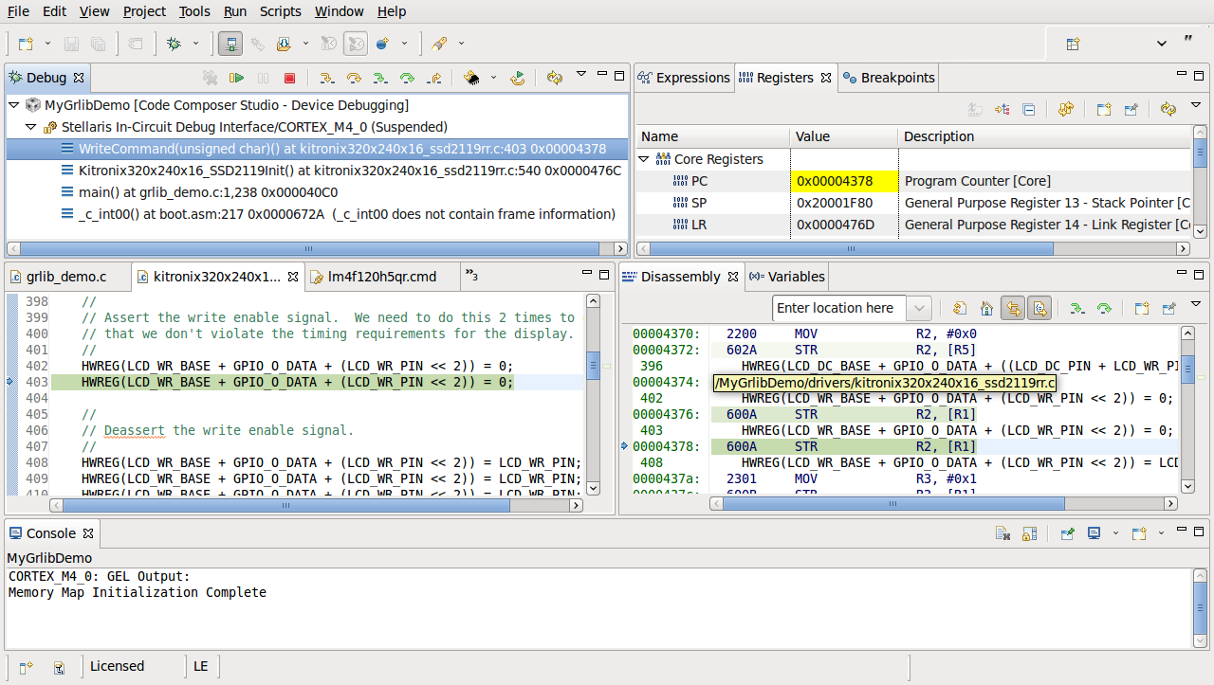The width and height of the screenshot is (1214, 685).
Task: Toggle Show Source button in Disassembly toolbar
Action: click(x=1039, y=308)
